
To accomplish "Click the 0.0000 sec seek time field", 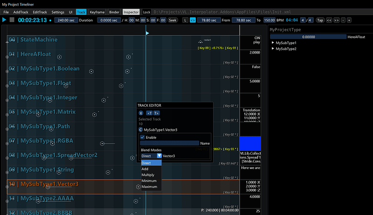I will coord(109,20).
